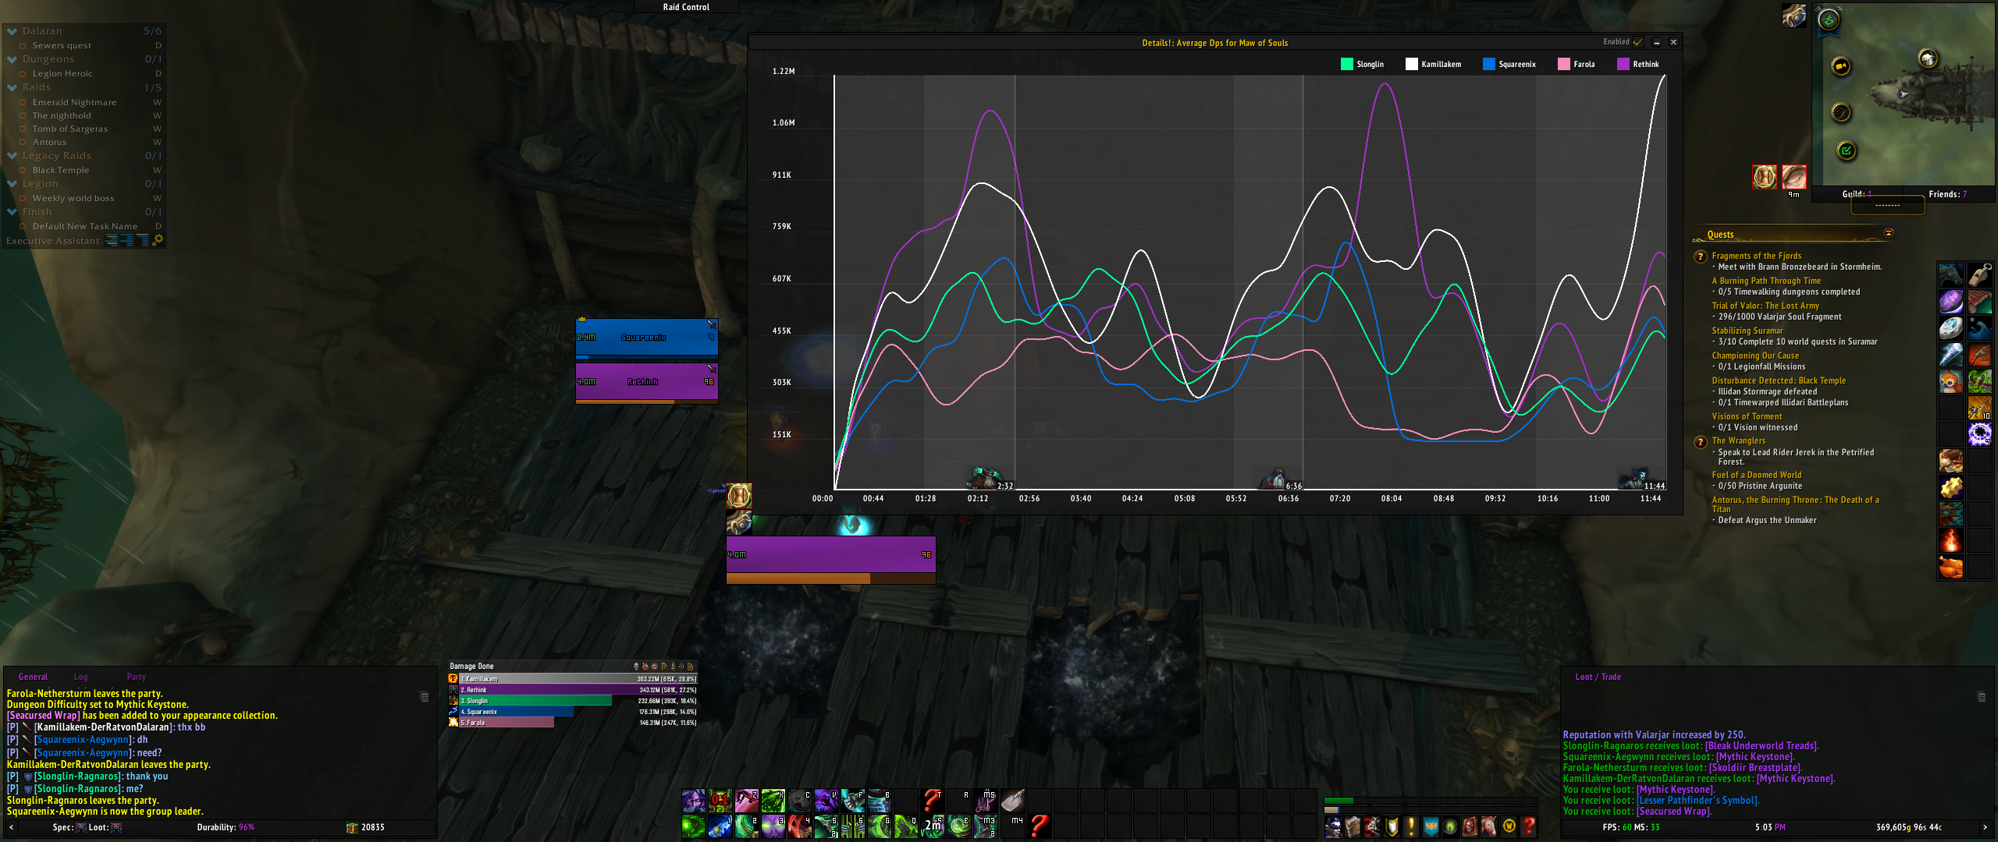Click the action button bound to G
The width and height of the screenshot is (1998, 842).
[879, 826]
